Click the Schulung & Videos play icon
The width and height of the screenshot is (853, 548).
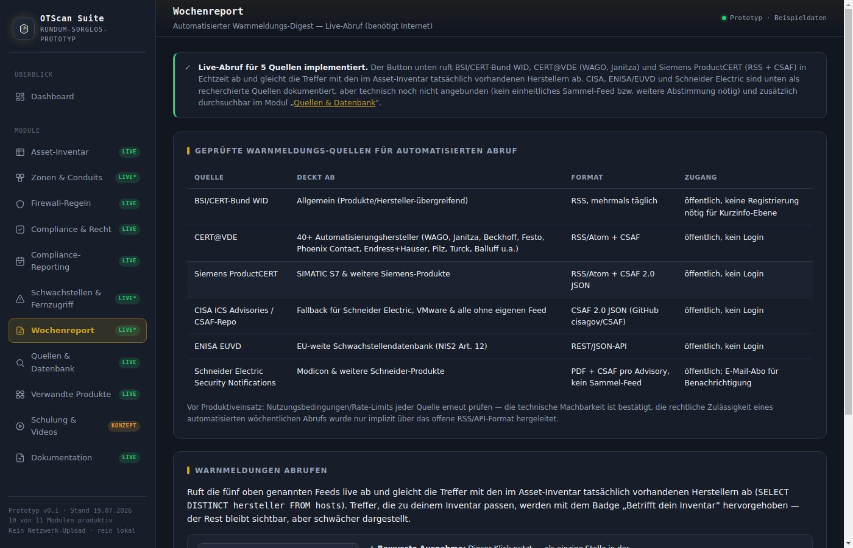[20, 426]
